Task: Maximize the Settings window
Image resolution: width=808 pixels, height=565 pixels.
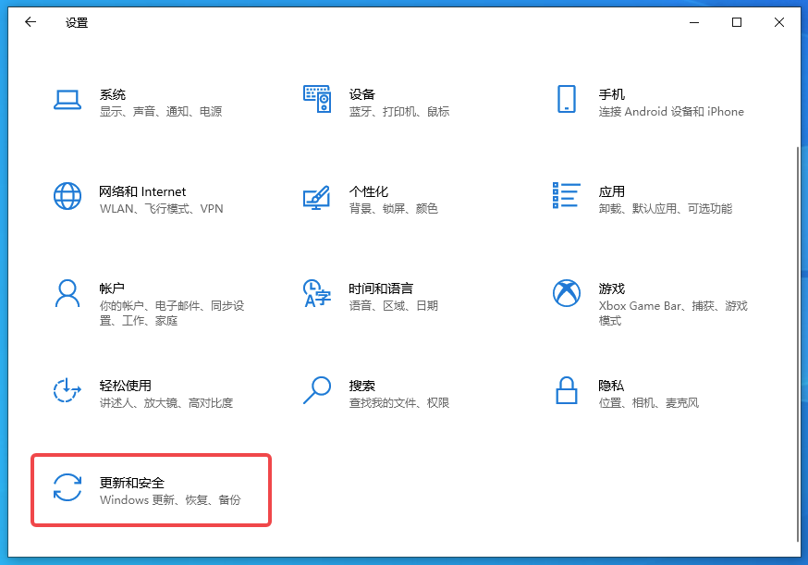Action: pos(737,22)
